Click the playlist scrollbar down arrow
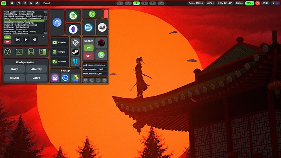 (46, 33)
